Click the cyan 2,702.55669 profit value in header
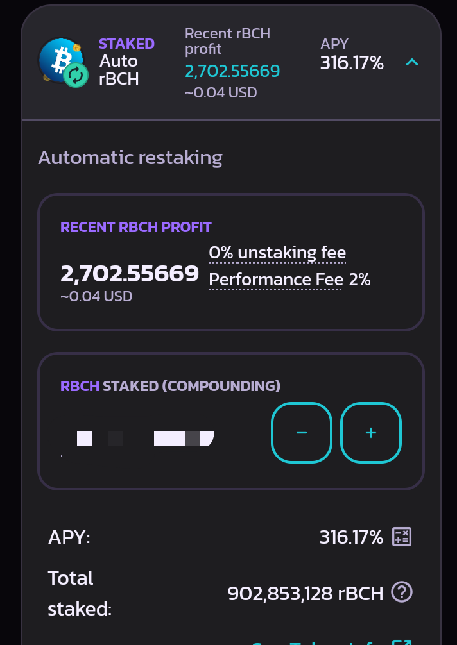Image resolution: width=457 pixels, height=645 pixels. [232, 71]
